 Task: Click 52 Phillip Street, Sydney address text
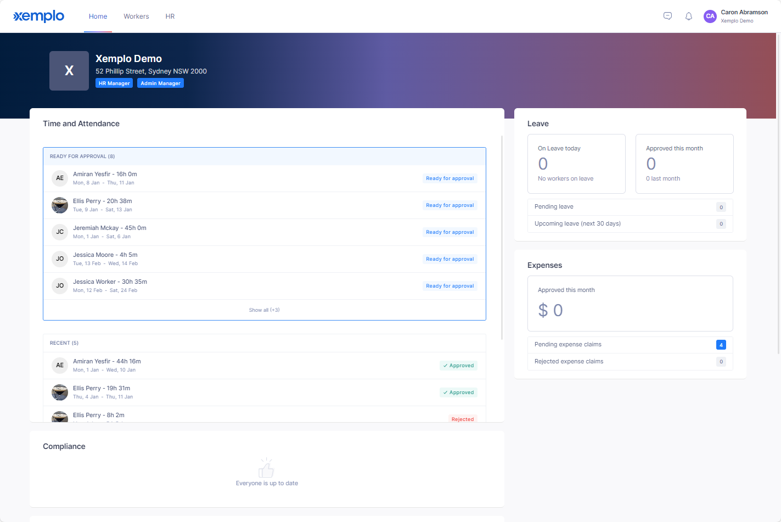(x=151, y=71)
